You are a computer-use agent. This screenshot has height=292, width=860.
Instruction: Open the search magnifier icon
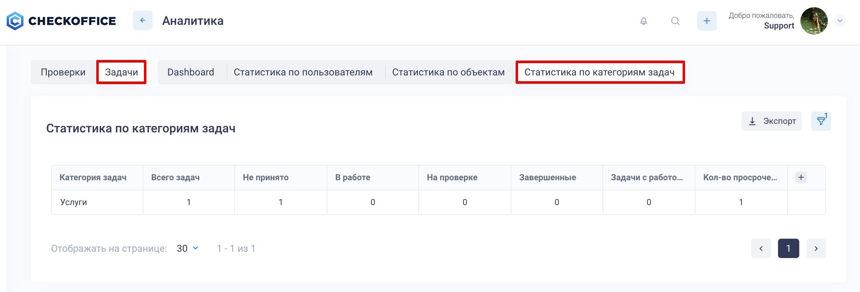[675, 21]
